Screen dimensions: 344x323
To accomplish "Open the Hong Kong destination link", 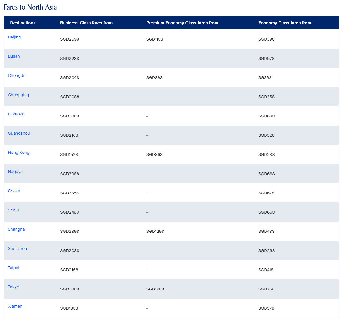I will point(19,153).
